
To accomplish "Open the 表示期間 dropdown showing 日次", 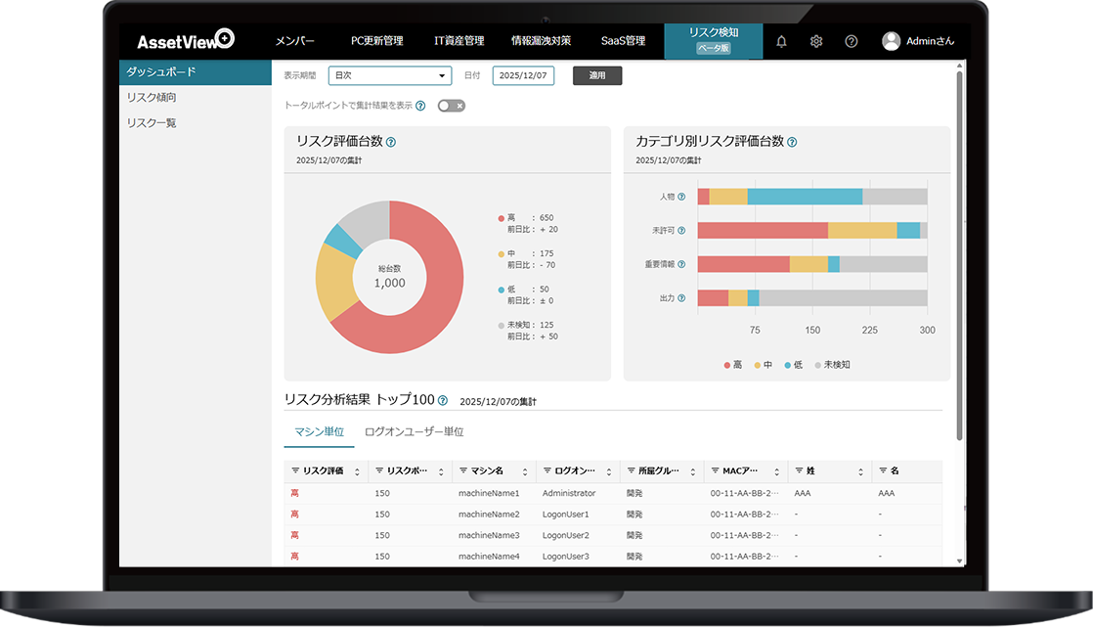I will tap(389, 75).
